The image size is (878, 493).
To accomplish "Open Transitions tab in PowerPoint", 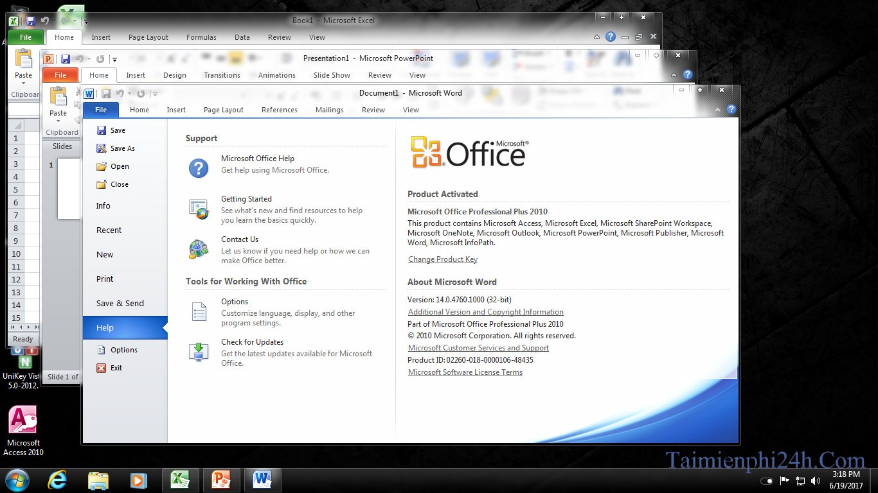I will (x=222, y=75).
